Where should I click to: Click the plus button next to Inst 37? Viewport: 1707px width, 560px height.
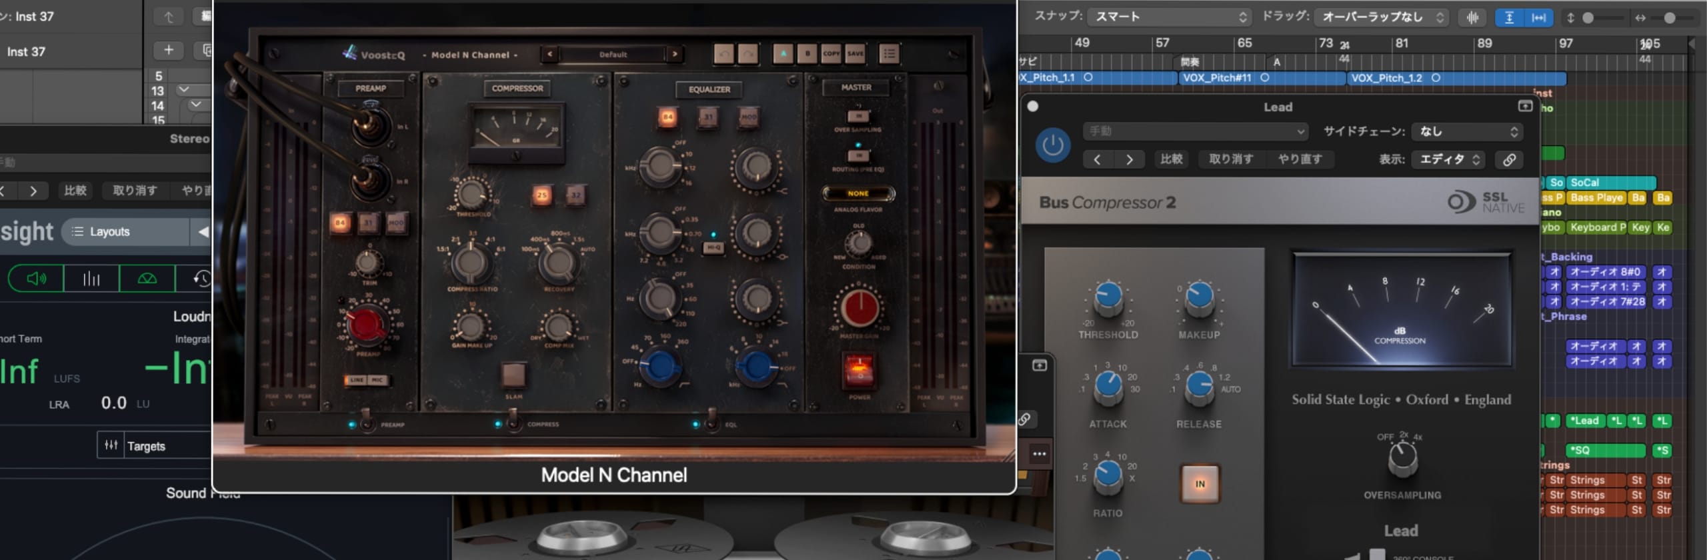tap(169, 50)
